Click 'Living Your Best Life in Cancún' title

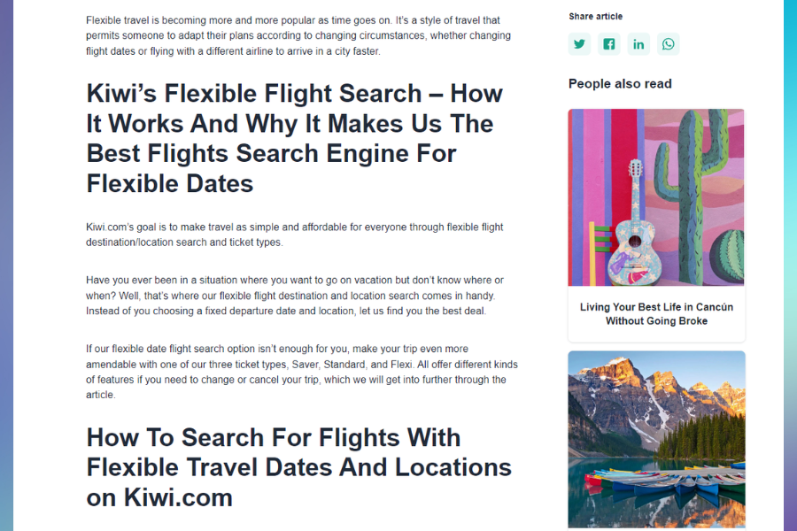pyautogui.click(x=656, y=314)
